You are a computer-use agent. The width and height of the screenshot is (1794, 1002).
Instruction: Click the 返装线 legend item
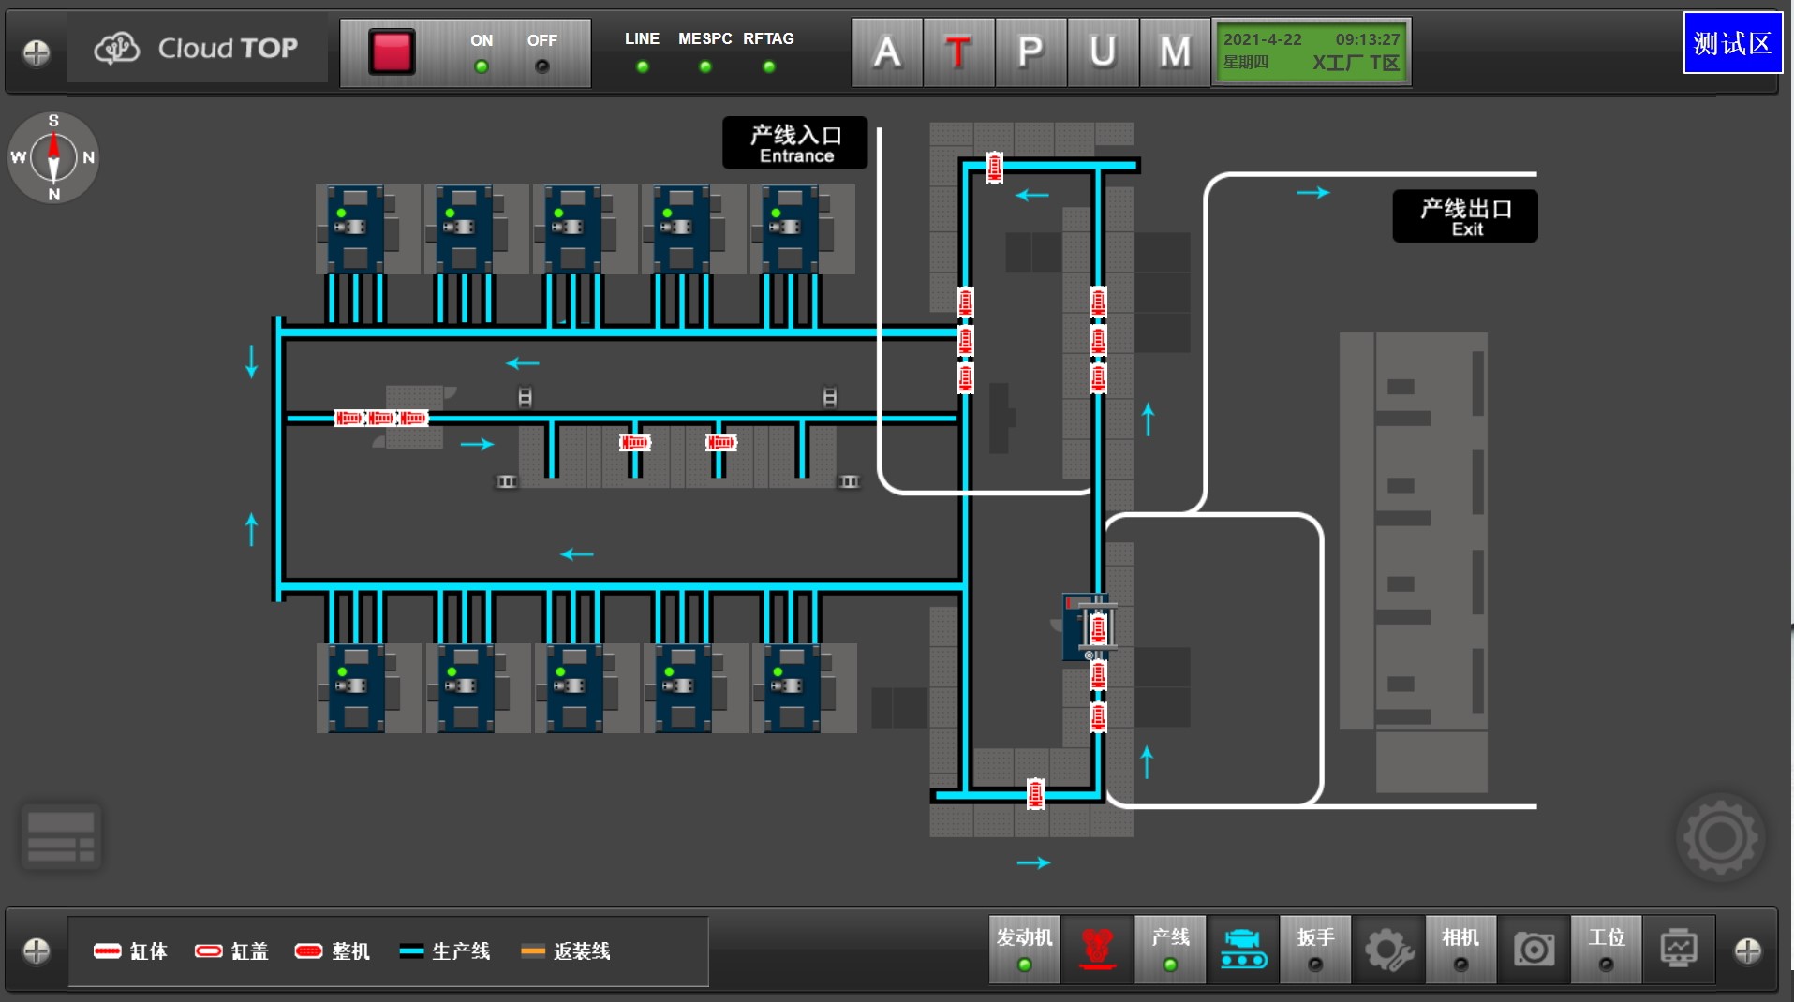coord(566,951)
